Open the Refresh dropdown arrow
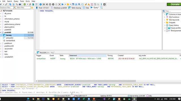181x101 pixels. 27,4
